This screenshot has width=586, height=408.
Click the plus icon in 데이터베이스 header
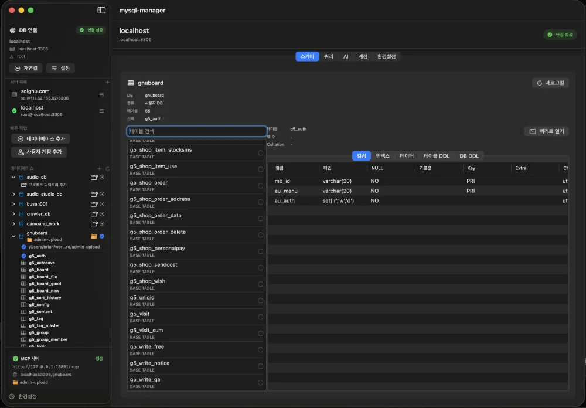[x=100, y=169]
